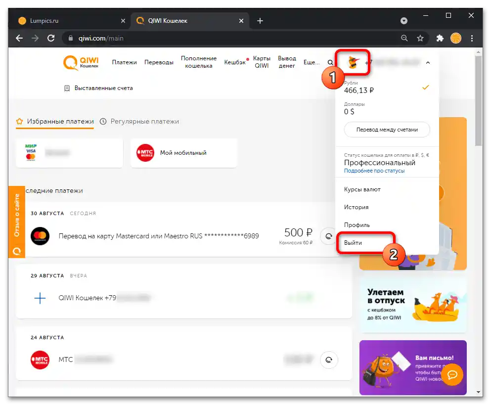
Task: Open Выставленные счета link
Action: tap(98, 88)
